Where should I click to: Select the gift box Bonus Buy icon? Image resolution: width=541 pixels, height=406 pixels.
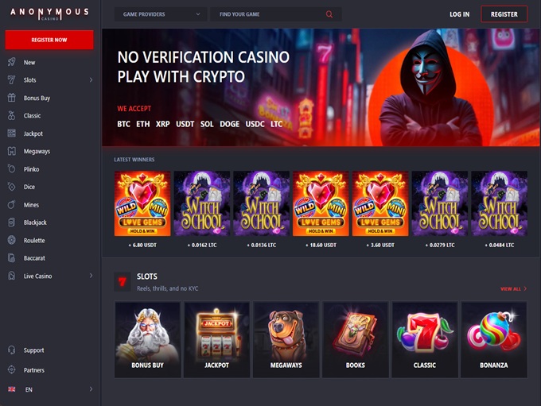12,98
